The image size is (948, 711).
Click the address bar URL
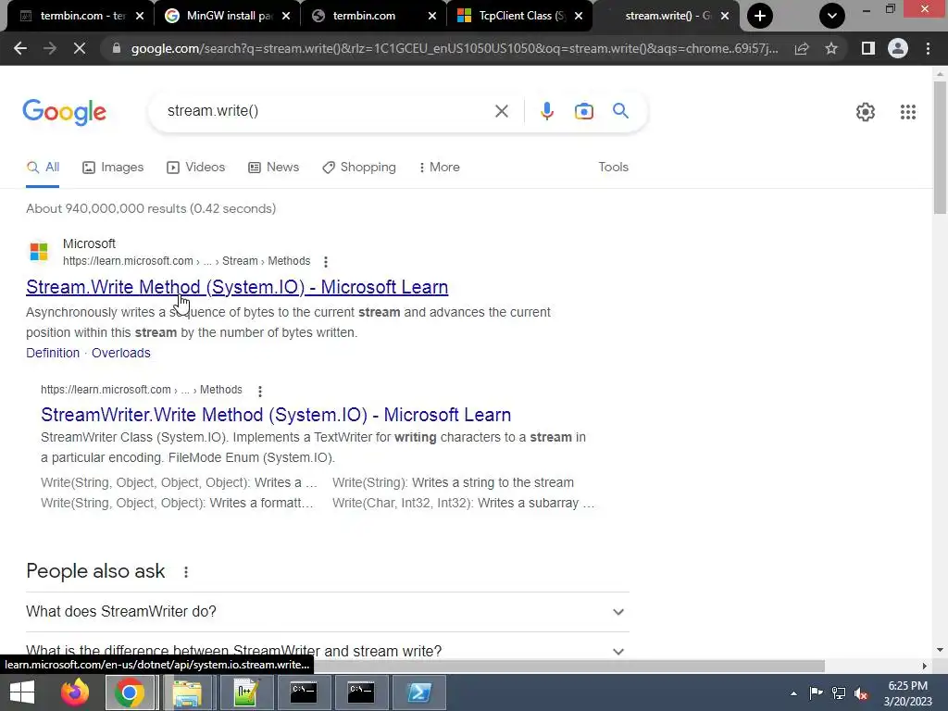[x=454, y=48]
